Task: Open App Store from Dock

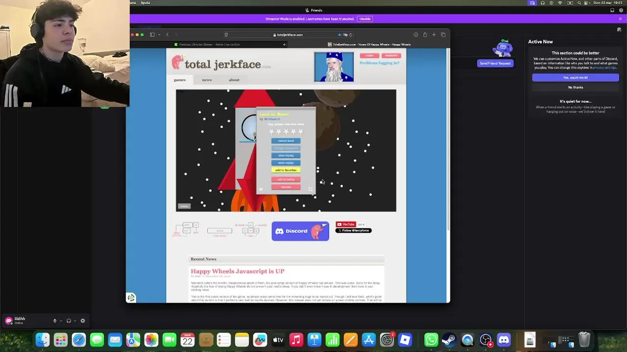Action: point(369,340)
